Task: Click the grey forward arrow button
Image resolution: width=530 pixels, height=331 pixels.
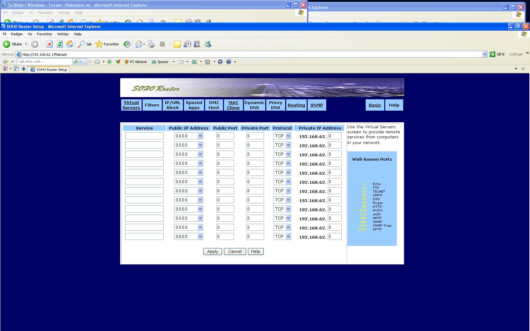Action: click(x=35, y=44)
